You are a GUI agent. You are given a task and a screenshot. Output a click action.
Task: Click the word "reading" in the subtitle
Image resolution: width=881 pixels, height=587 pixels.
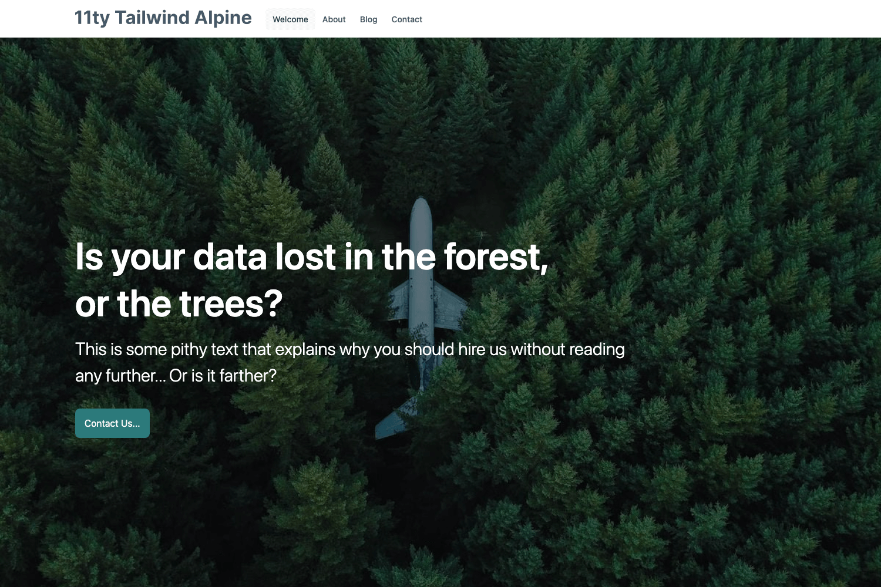click(x=596, y=349)
